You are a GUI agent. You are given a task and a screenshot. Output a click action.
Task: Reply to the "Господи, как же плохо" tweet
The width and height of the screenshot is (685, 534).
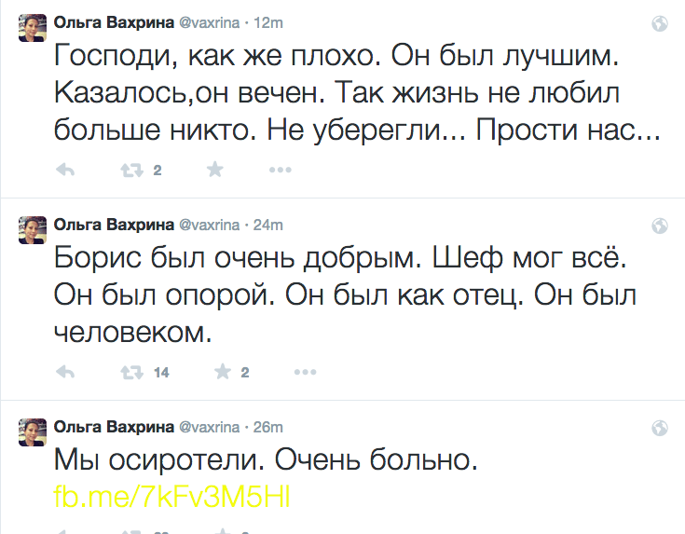tap(65, 171)
